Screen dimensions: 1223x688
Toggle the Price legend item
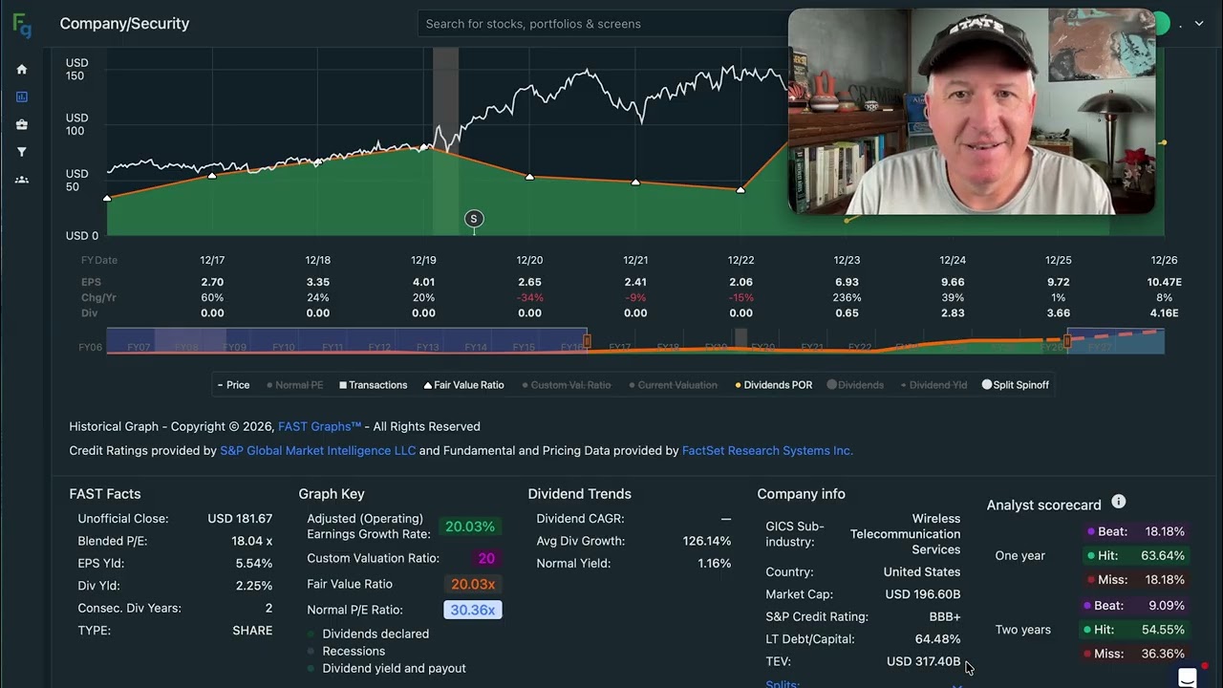(x=233, y=385)
